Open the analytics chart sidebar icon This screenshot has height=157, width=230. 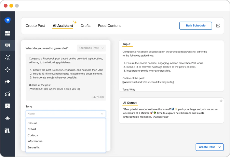pyautogui.click(x=8, y=94)
